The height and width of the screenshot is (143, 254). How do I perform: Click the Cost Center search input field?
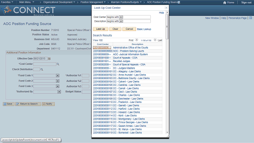(x=137, y=17)
